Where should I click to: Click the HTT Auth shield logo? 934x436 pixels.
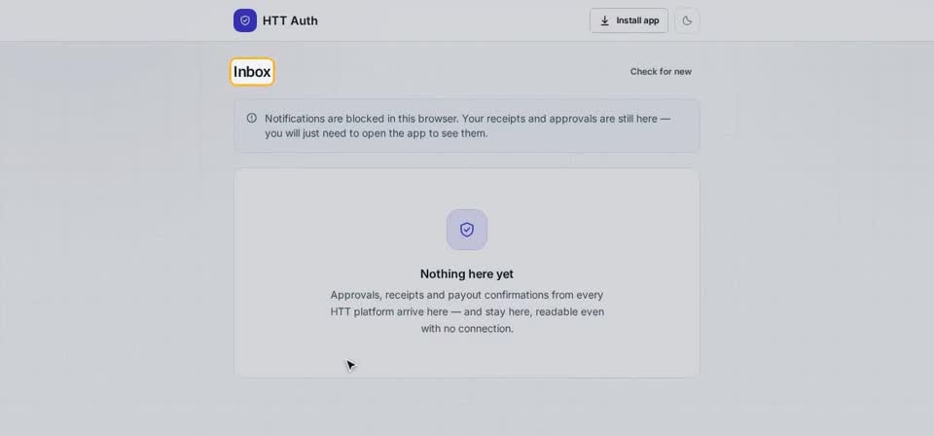245,20
